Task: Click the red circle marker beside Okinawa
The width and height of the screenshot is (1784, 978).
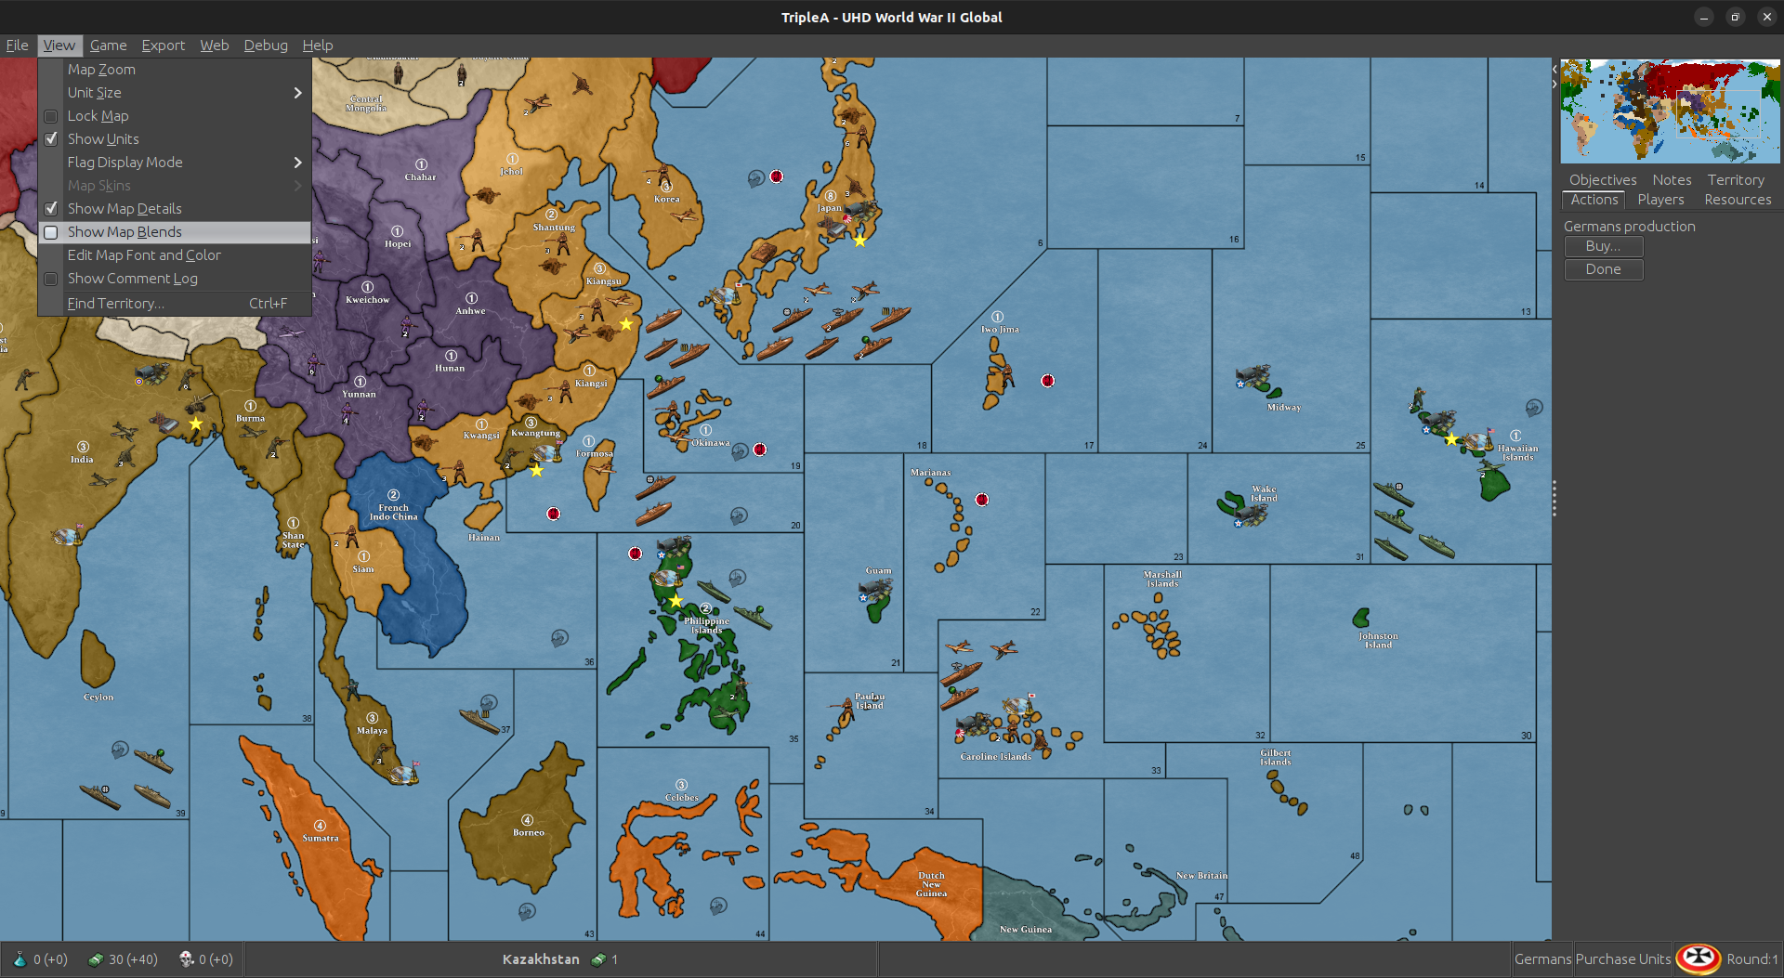Action: click(760, 450)
